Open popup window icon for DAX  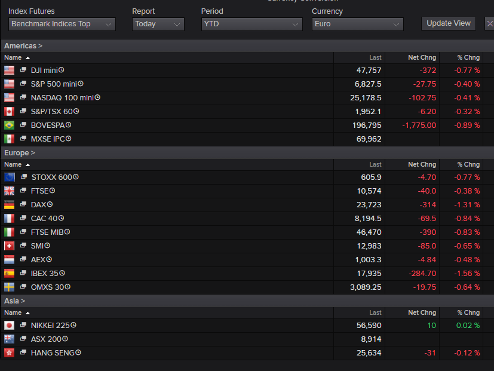pyautogui.click(x=23, y=204)
